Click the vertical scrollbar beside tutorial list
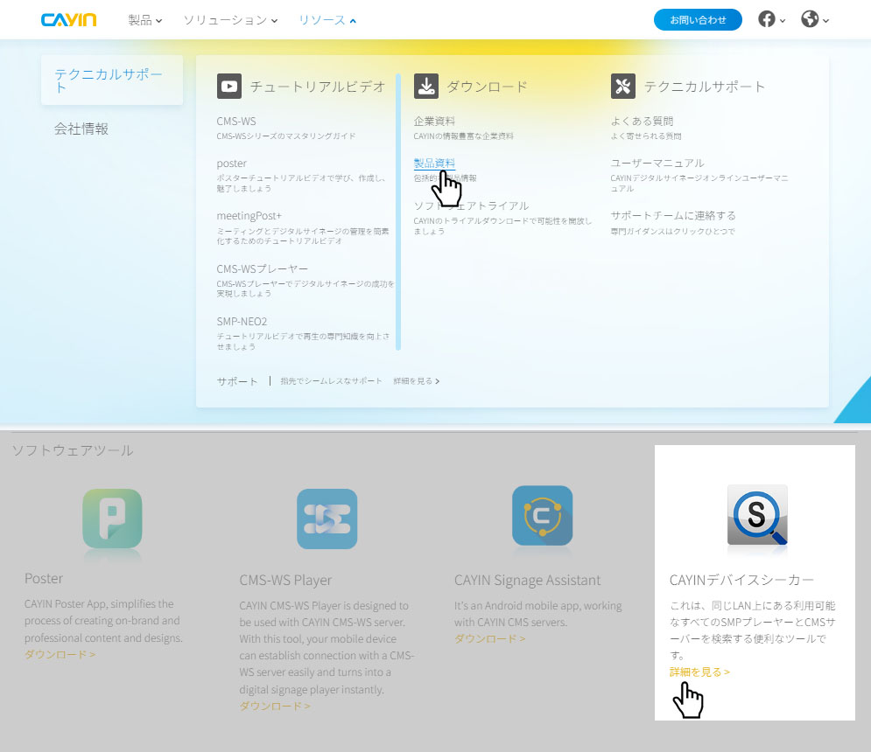This screenshot has width=871, height=752. (x=397, y=212)
